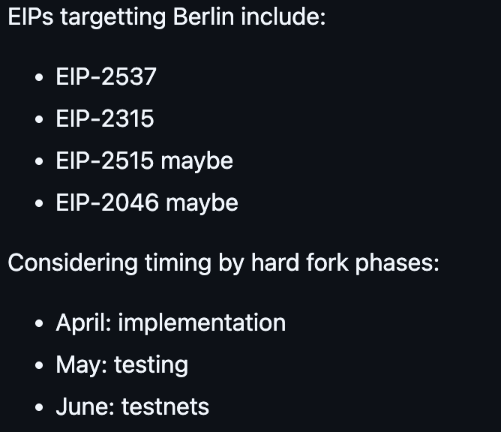
Task: Click the EIP-2515 text
Action: point(105,160)
